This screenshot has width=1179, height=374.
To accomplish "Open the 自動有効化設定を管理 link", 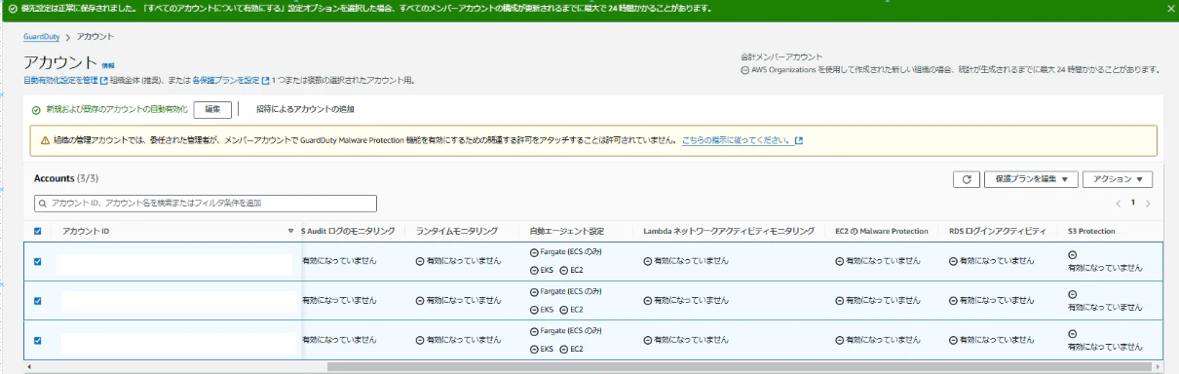I will 60,80.
